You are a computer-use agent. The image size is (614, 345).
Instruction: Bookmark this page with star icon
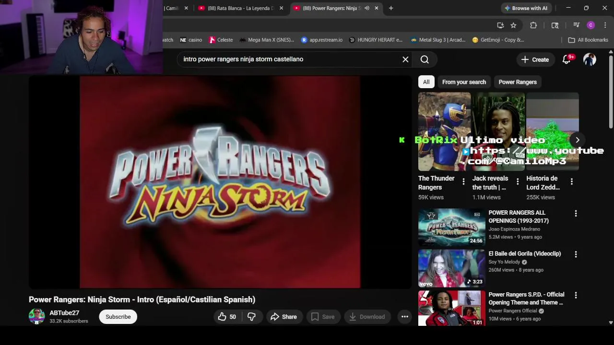(x=513, y=25)
